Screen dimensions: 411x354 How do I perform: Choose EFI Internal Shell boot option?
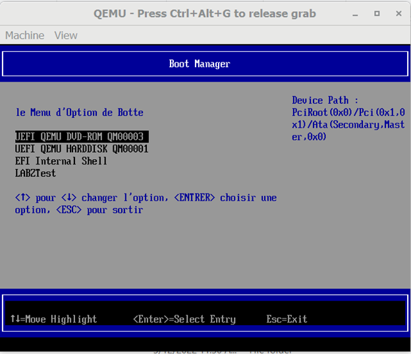pyautogui.click(x=61, y=161)
